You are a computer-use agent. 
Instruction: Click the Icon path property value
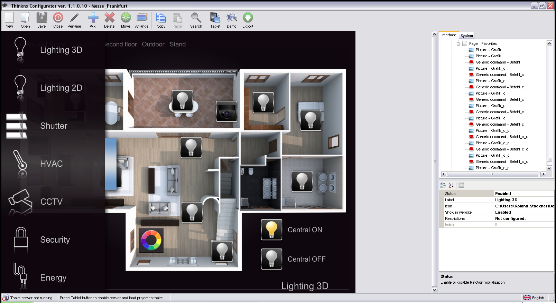point(524,206)
